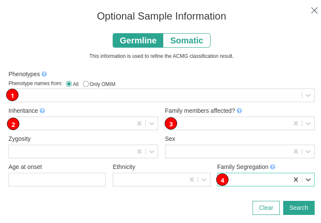Click the Search button

(299, 208)
